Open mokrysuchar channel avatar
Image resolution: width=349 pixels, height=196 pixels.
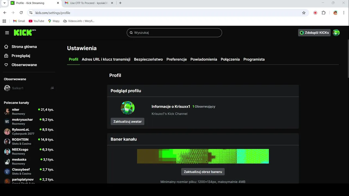coord(7,122)
